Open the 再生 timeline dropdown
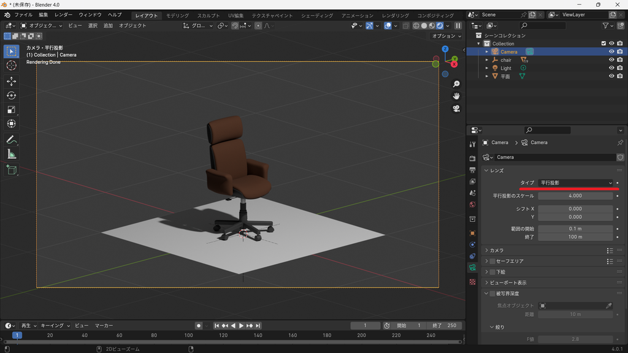The width and height of the screenshot is (628, 353). 28,325
